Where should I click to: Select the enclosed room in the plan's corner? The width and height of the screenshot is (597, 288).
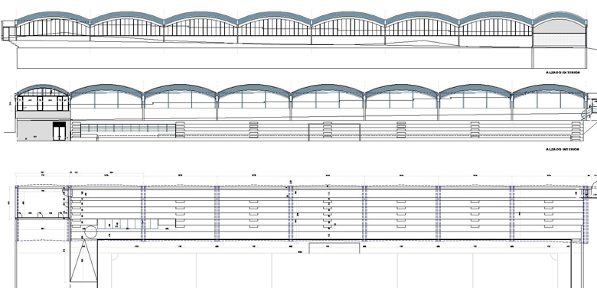41,202
